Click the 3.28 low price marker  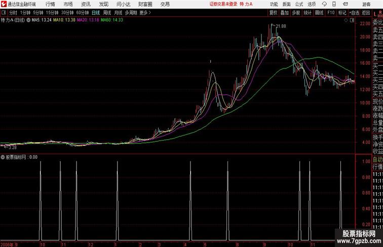click(13, 148)
